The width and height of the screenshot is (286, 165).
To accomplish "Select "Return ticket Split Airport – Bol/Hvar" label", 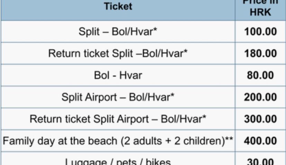I will point(118,119).
